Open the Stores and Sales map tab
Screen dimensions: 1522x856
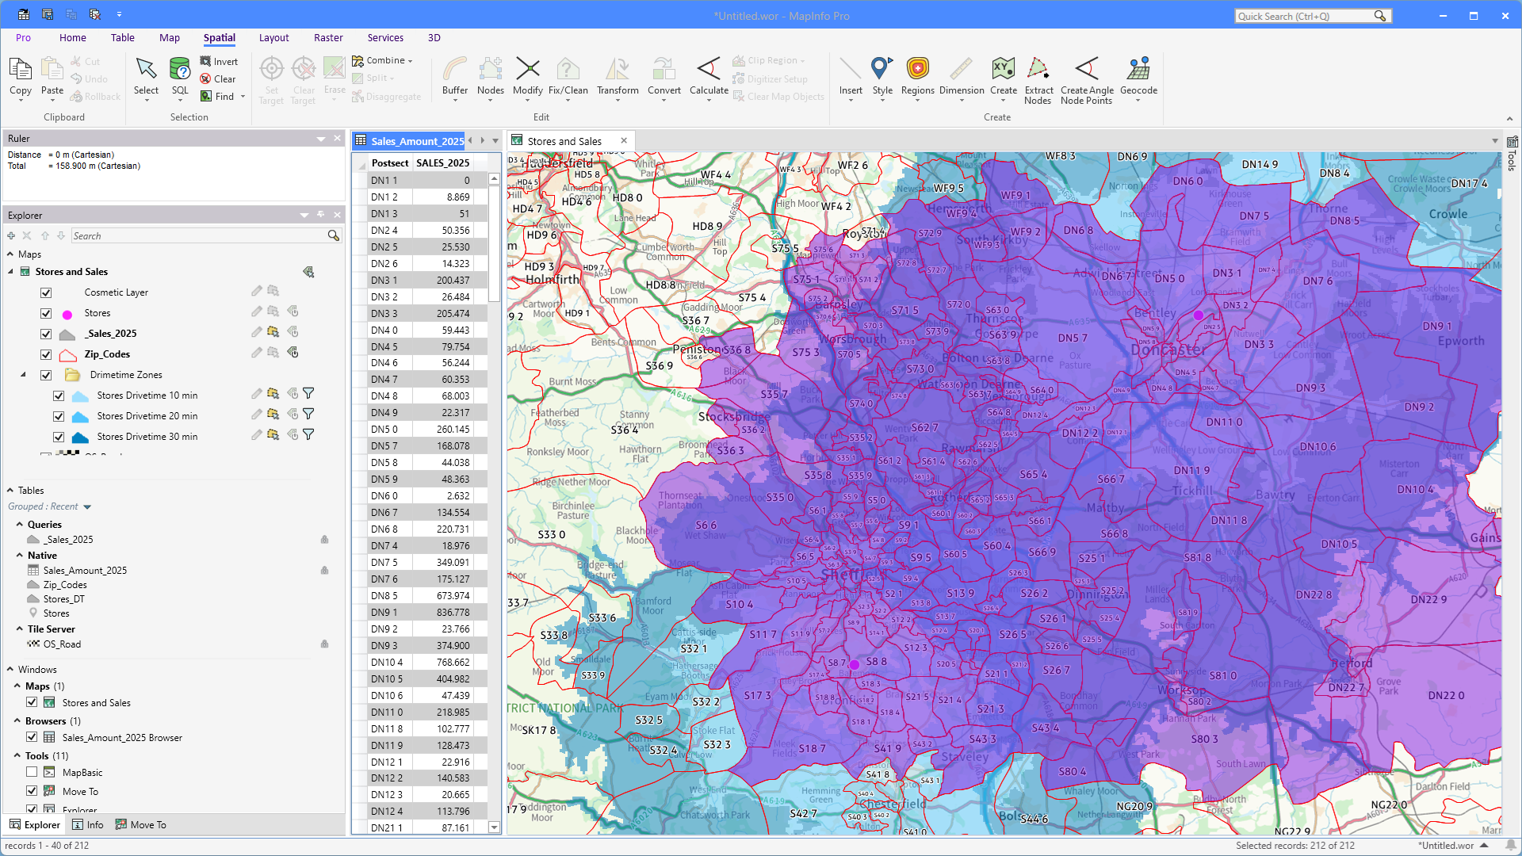[x=564, y=141]
